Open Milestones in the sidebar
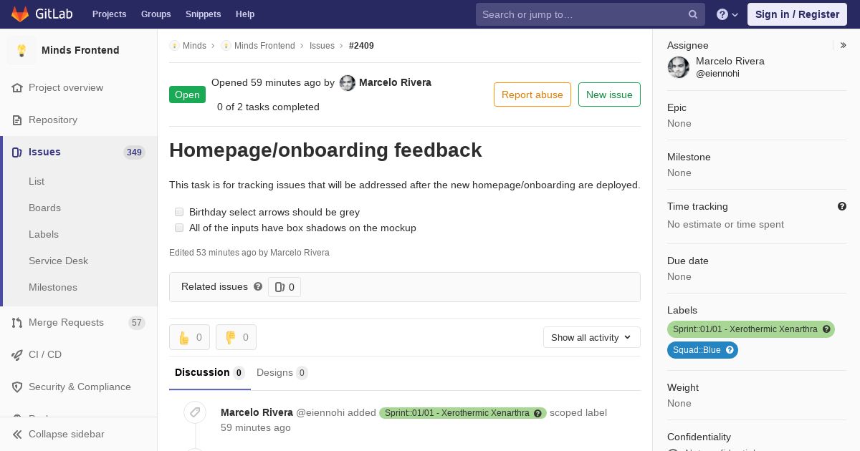The width and height of the screenshot is (860, 451). tap(52, 287)
